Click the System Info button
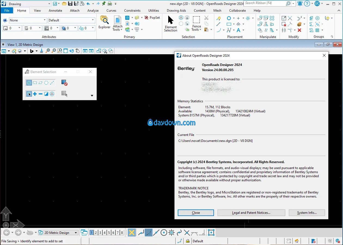343x245 pixels. point(307,213)
